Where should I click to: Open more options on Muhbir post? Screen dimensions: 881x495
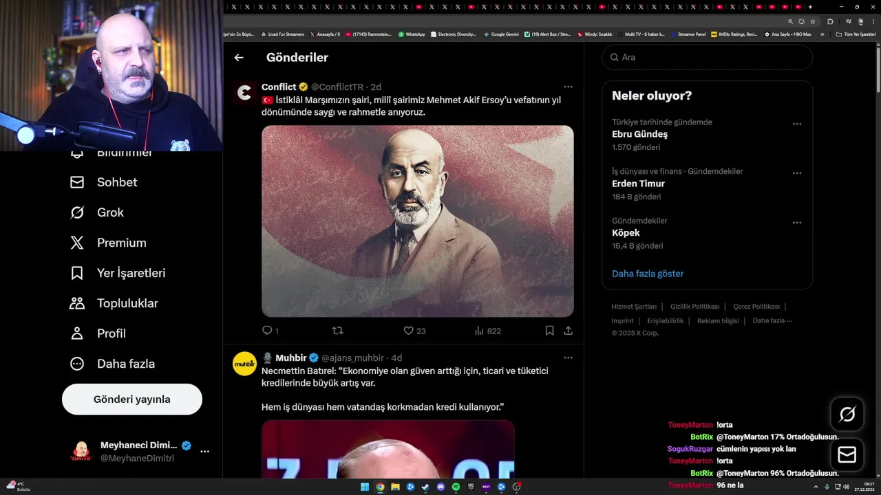click(568, 357)
